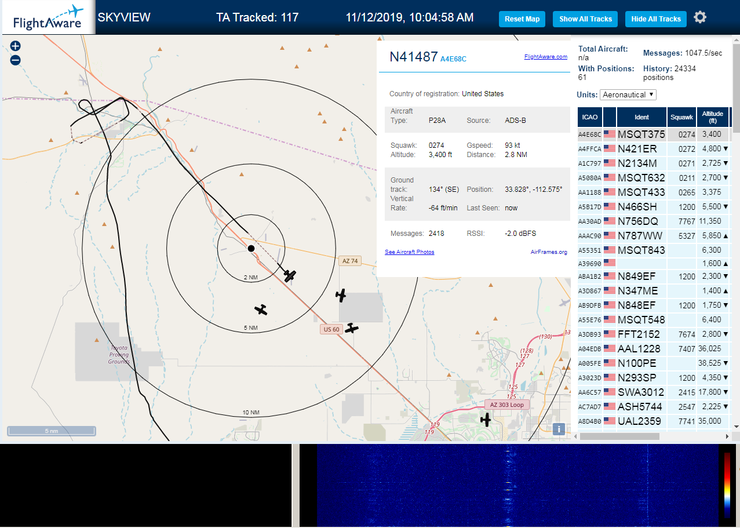
Task: Open settings gear icon
Action: (x=700, y=17)
